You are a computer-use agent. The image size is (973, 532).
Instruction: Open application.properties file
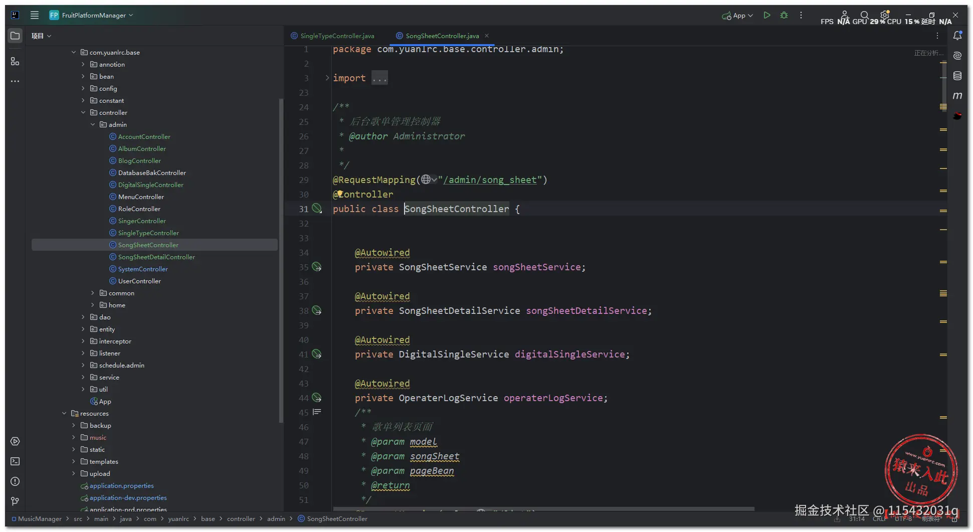[x=121, y=485]
